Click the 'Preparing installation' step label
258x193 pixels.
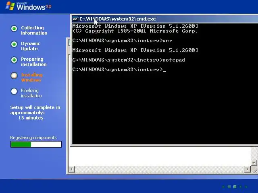[34, 62]
